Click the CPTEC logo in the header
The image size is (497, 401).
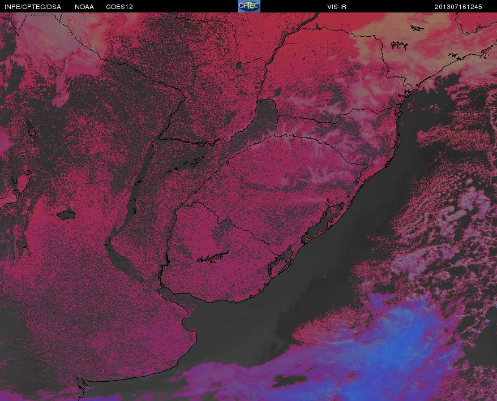(249, 6)
